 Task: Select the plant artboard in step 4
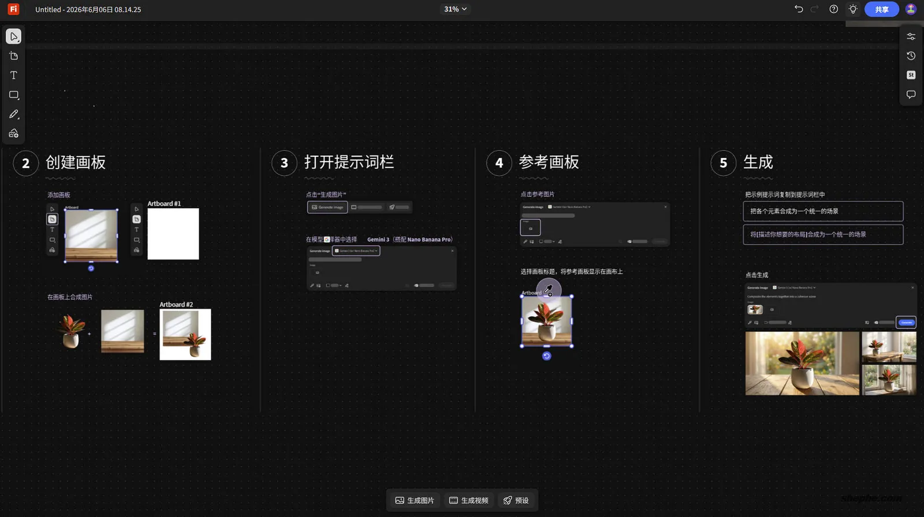pos(547,321)
